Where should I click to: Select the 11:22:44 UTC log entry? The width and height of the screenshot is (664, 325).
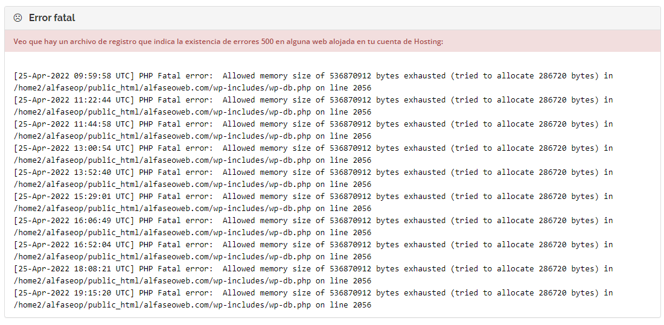[x=313, y=106]
